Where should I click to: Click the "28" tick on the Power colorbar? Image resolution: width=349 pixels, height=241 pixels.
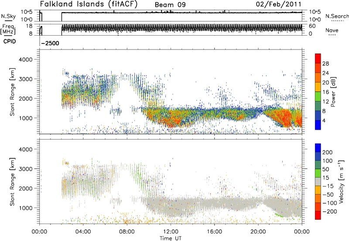pyautogui.click(x=325, y=64)
